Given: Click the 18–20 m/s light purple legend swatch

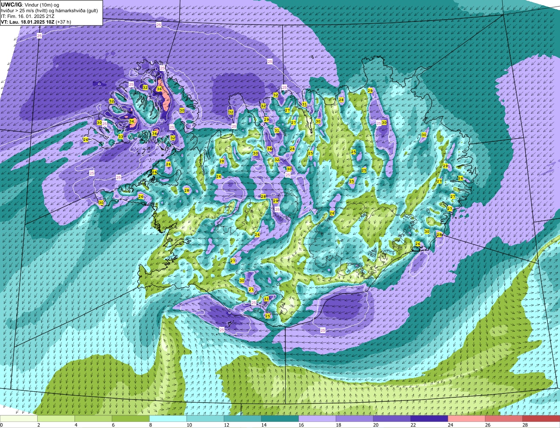Looking at the screenshot, I should 355,418.
